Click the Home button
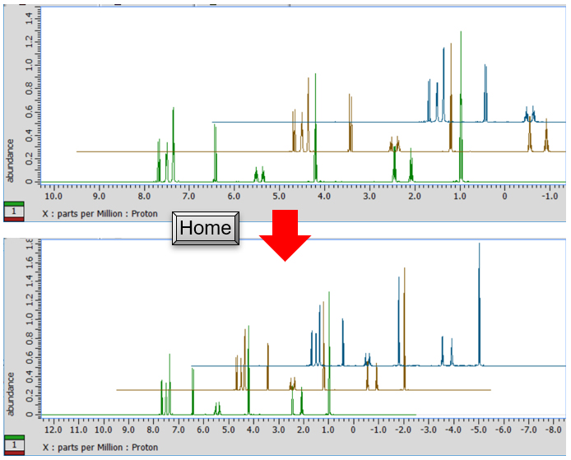The height and width of the screenshot is (460, 571). pyautogui.click(x=205, y=228)
